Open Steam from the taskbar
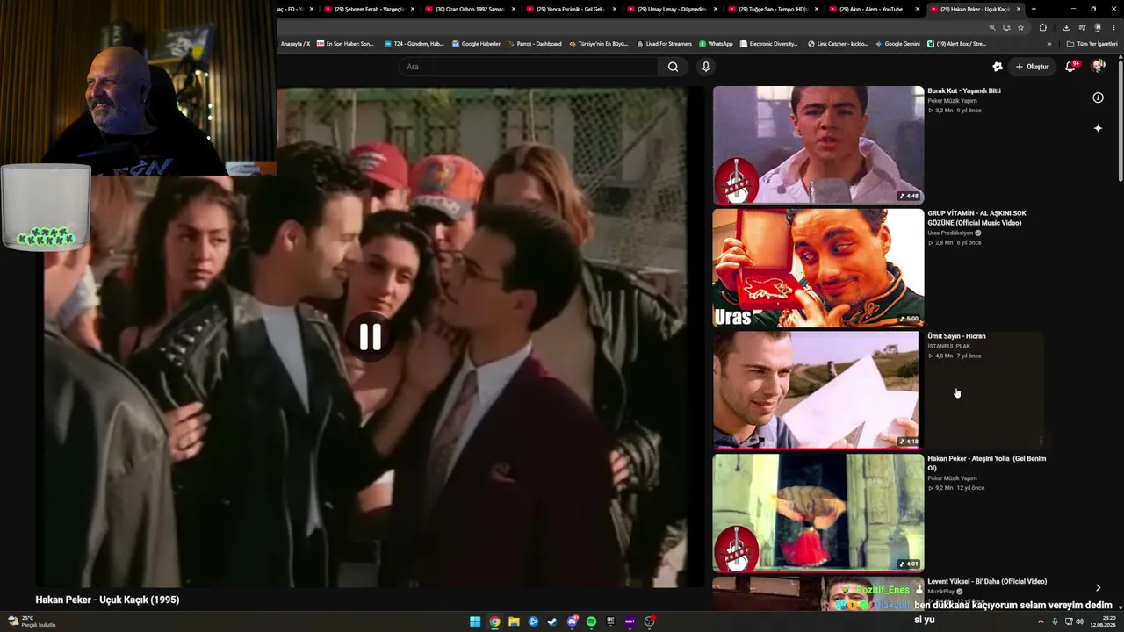Screen dimensions: 1124x632 pos(552,621)
